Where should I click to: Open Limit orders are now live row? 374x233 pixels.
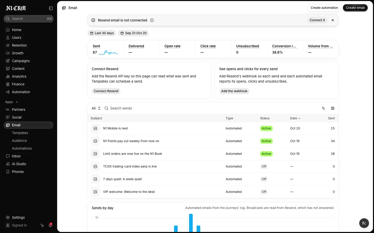213,154
